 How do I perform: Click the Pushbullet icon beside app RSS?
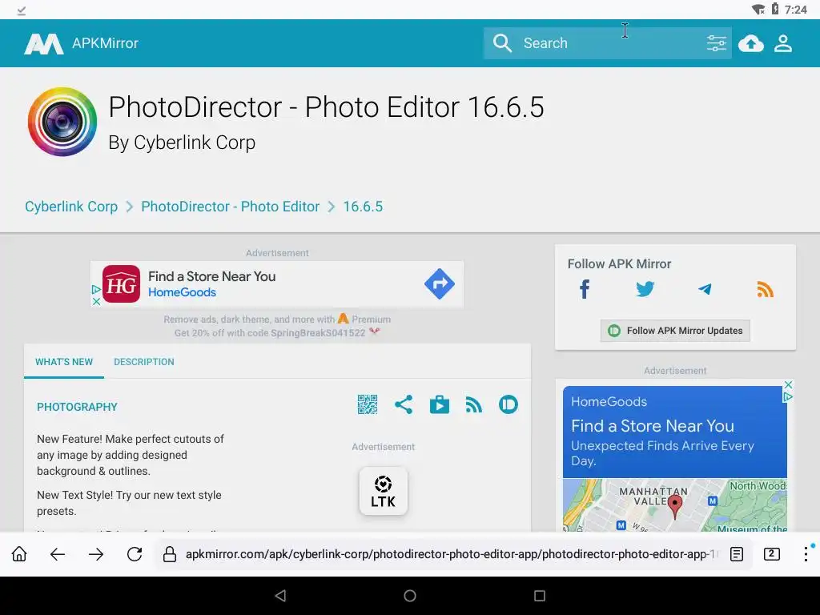coord(508,404)
